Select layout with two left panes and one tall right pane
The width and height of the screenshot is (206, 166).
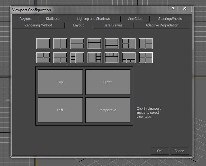(x=129, y=44)
